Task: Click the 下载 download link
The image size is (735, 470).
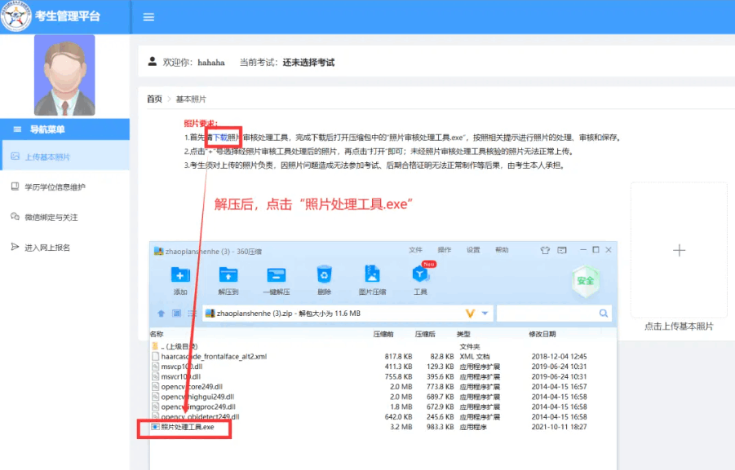Action: [220, 138]
